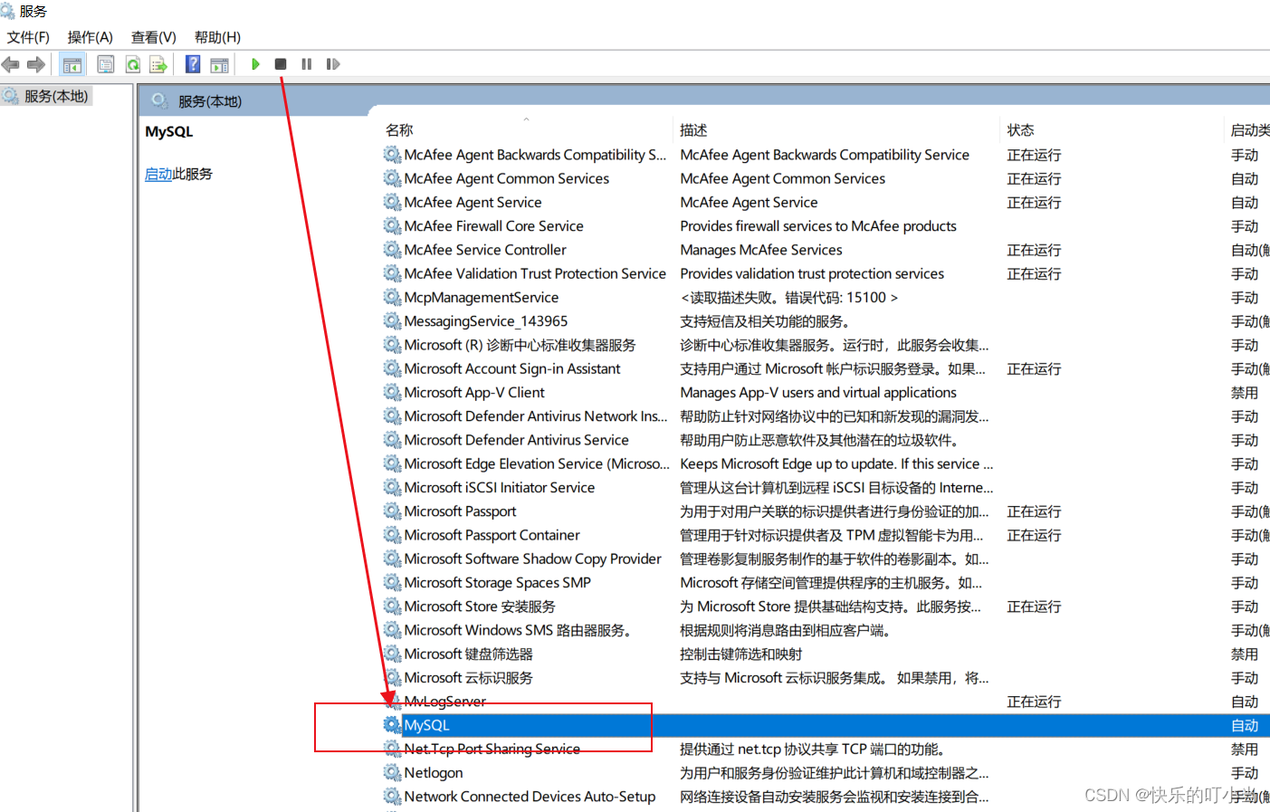The height and width of the screenshot is (812, 1270).
Task: Click gear icon beside McpManagementService
Action: 392,298
